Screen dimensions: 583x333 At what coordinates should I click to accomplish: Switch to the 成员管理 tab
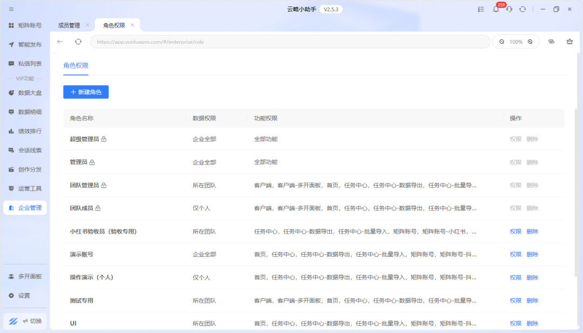tap(69, 25)
